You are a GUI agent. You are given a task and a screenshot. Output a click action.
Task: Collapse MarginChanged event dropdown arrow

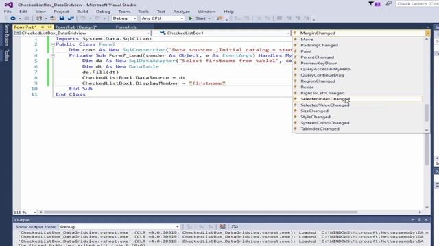pos(427,33)
